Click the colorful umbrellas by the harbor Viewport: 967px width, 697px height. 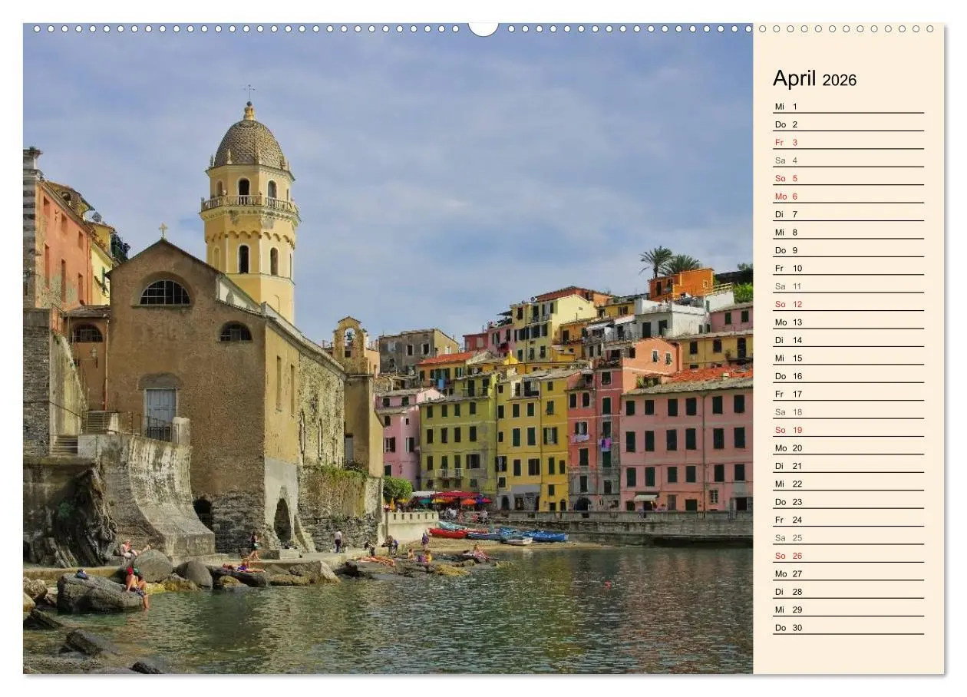point(453,499)
